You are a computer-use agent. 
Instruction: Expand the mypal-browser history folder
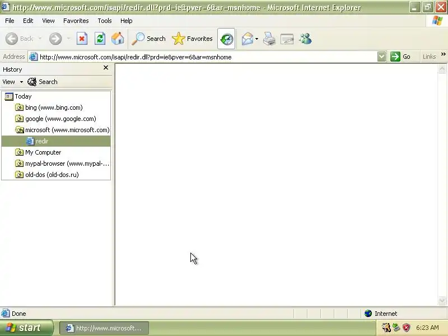62,164
